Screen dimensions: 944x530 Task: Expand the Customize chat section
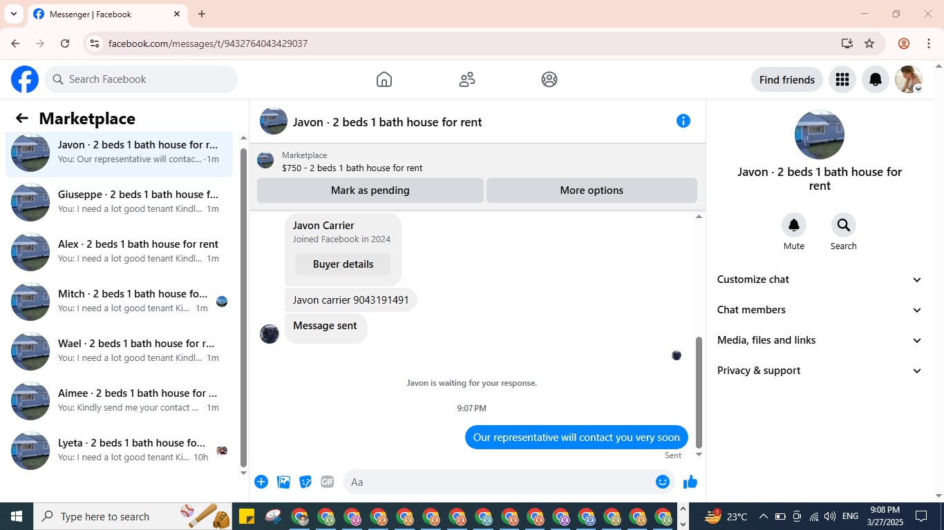820,279
